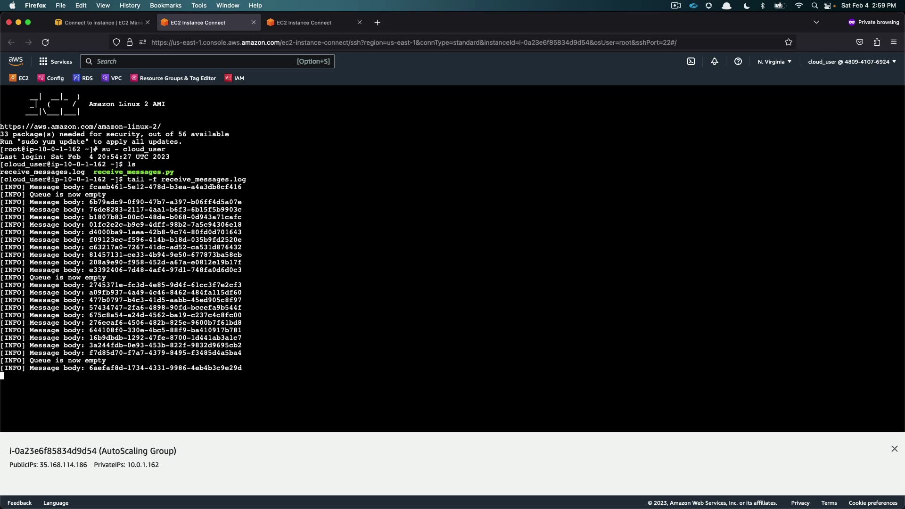
Task: Bookmark this page with star icon
Action: pyautogui.click(x=789, y=42)
